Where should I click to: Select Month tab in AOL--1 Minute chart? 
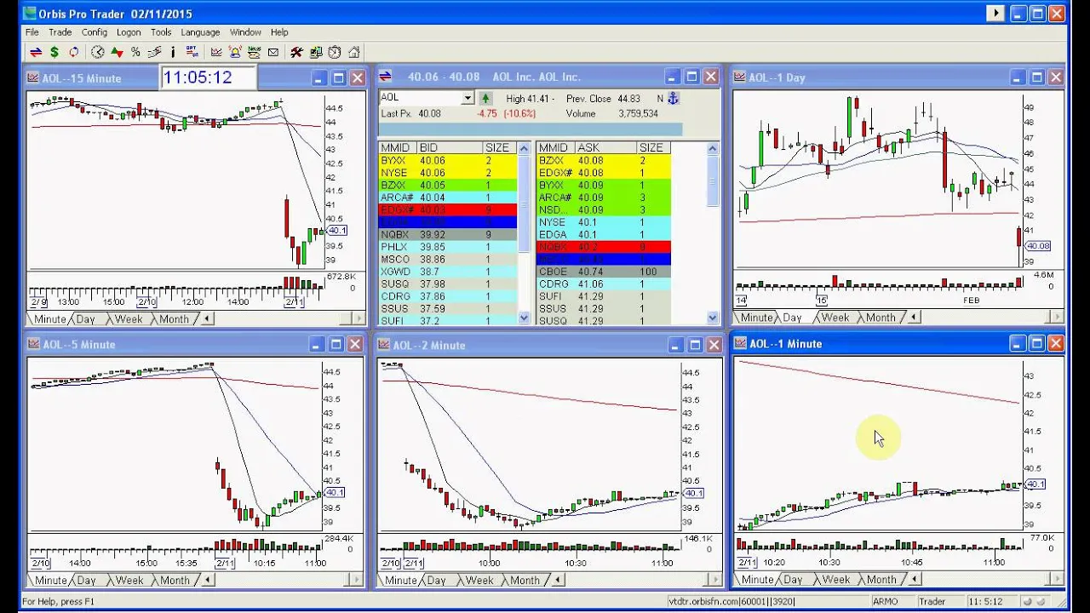[x=881, y=580]
